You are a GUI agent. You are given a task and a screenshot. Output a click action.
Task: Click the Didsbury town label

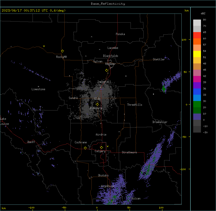pyautogui.click(x=96, y=108)
